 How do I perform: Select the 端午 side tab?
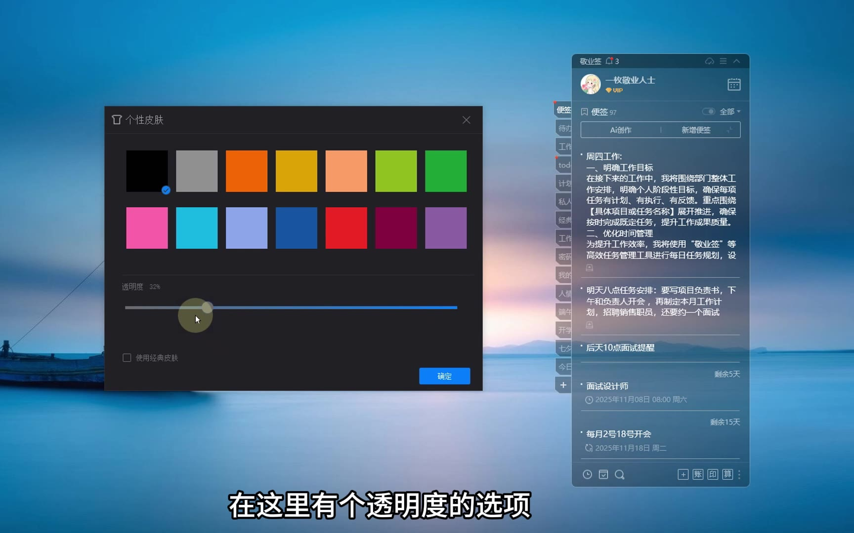[x=564, y=311]
